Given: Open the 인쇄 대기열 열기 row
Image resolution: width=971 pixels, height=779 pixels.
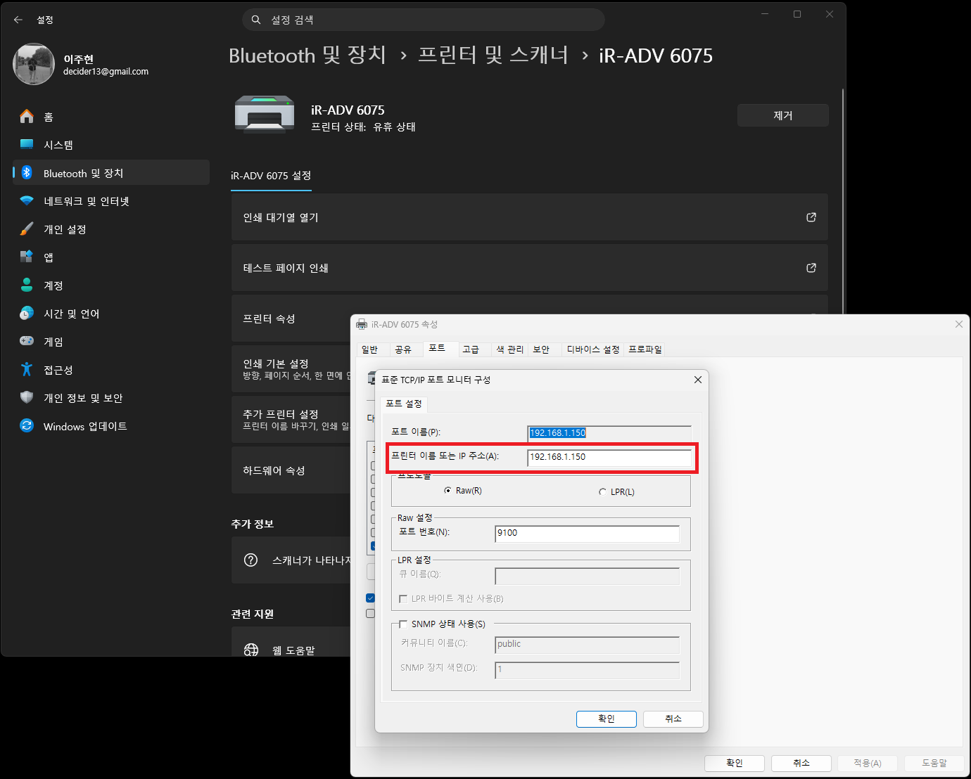Looking at the screenshot, I should [529, 217].
